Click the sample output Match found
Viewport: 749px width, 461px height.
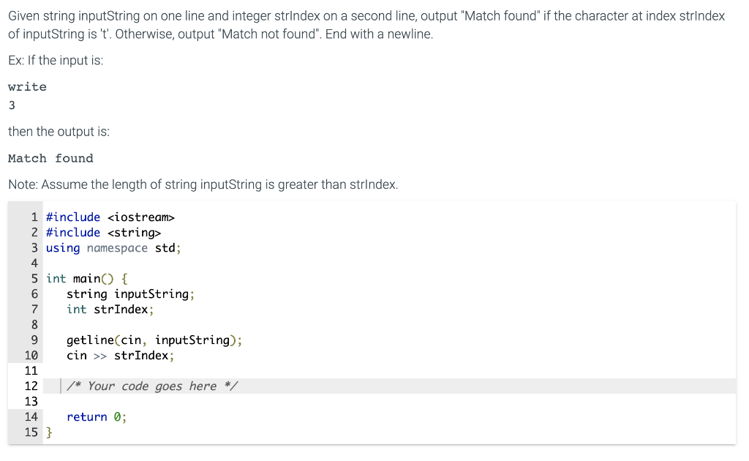pos(50,159)
